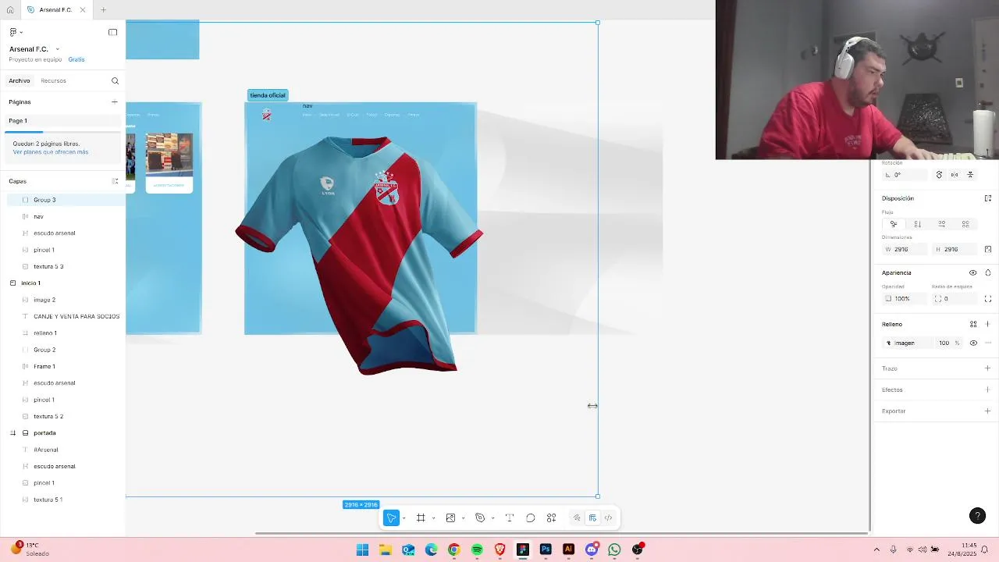Select the Frame tool

click(x=421, y=518)
